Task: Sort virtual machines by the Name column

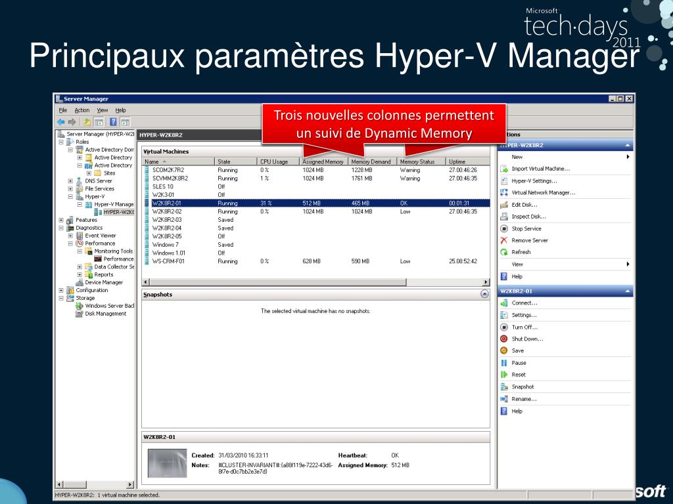Action: tap(178, 161)
